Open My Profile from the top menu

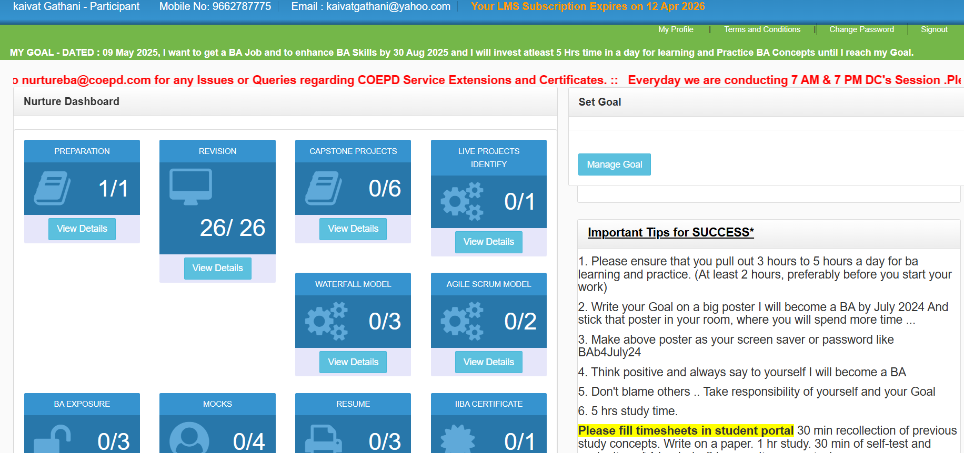pyautogui.click(x=676, y=29)
